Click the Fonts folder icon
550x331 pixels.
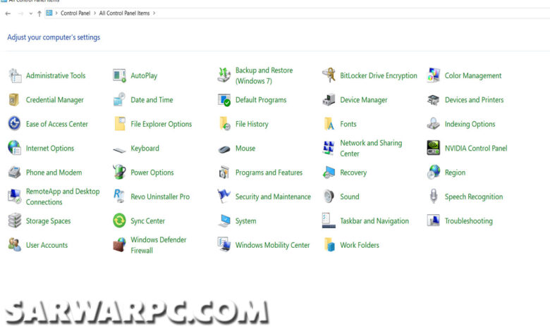coord(329,124)
